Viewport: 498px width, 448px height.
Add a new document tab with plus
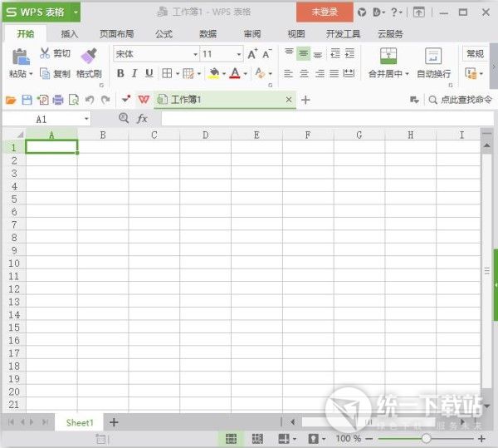pyautogui.click(x=305, y=100)
